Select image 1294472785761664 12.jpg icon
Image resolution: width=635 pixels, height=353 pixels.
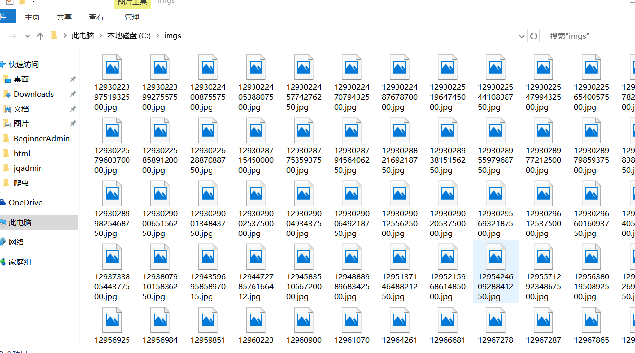click(x=256, y=257)
